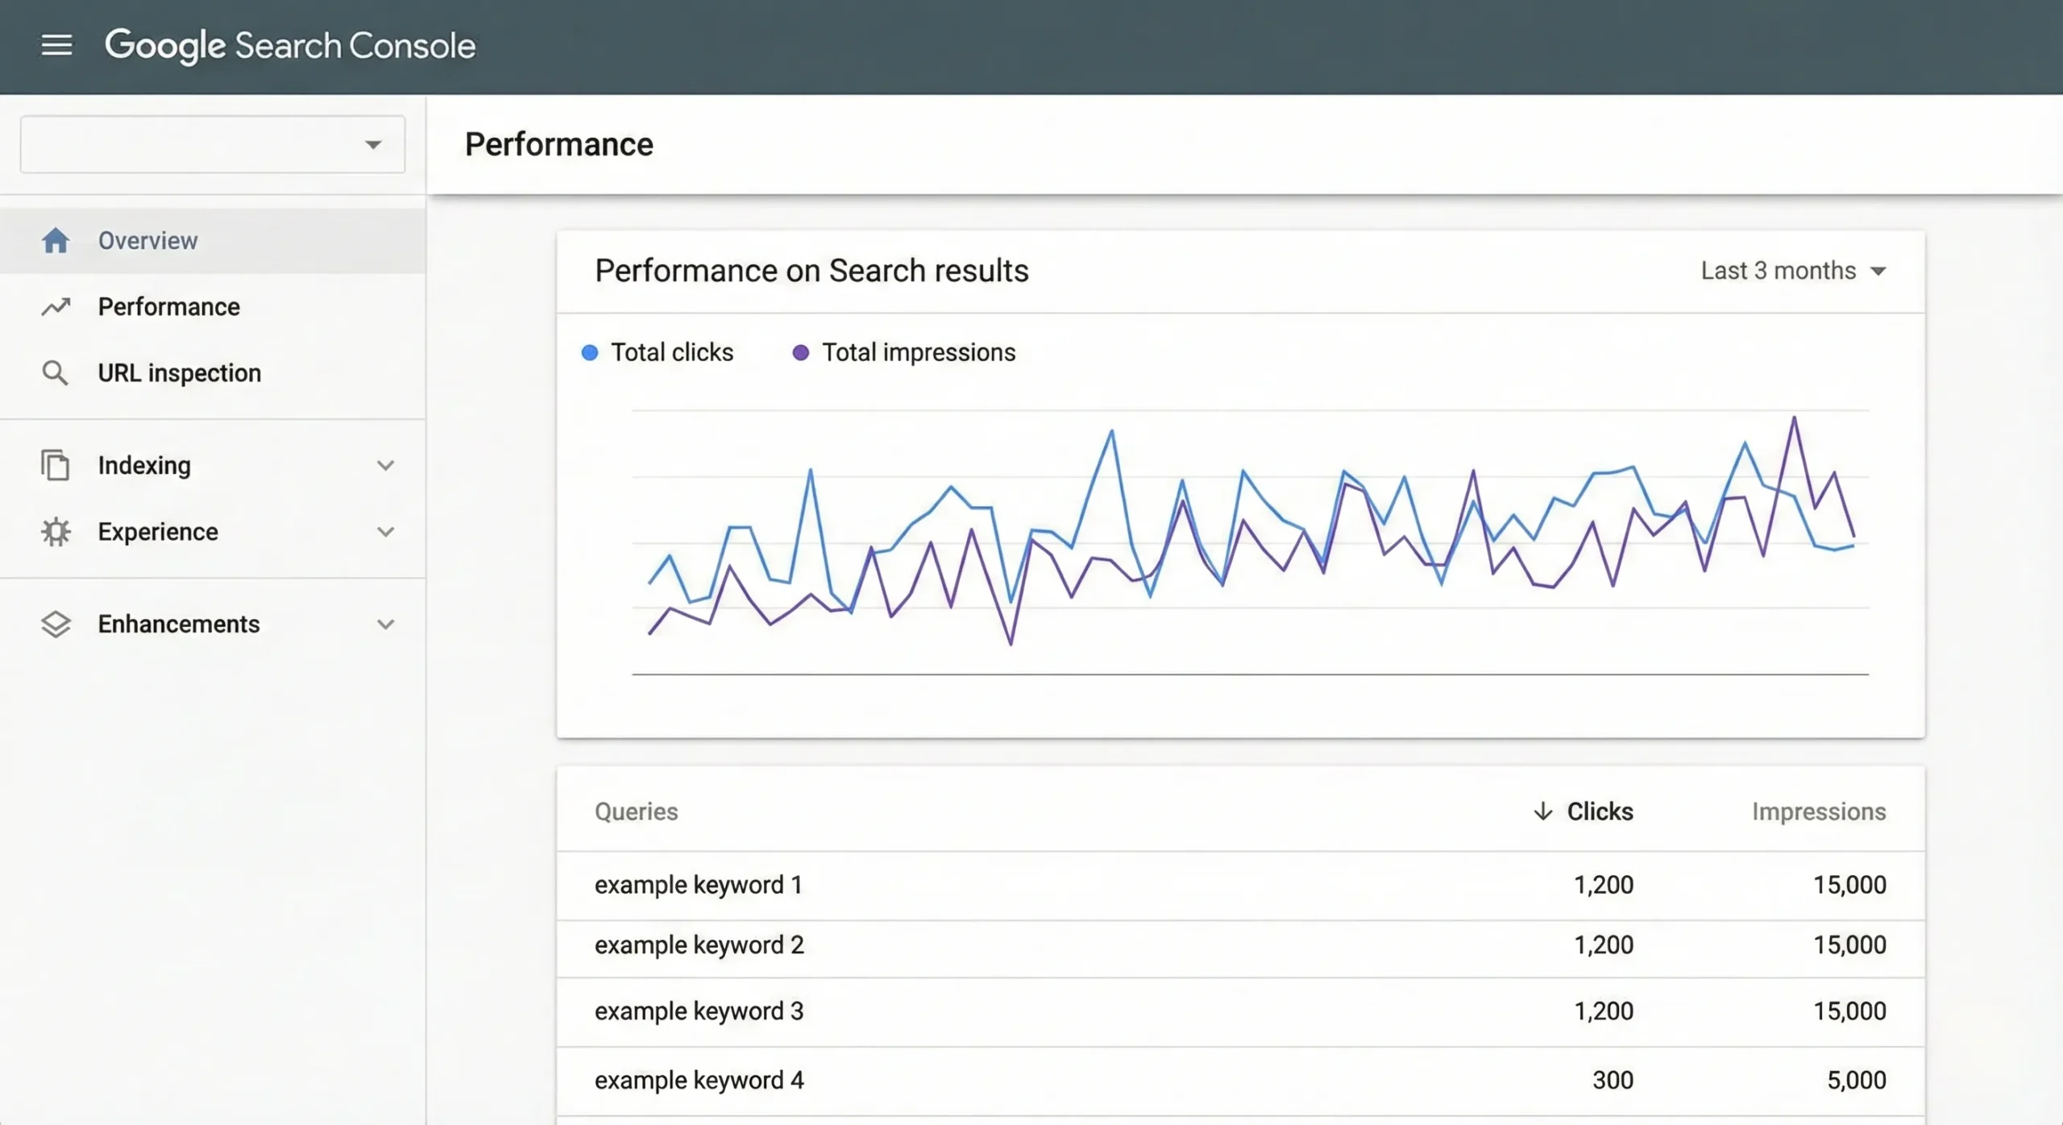
Task: Click the Experience gear icon
Action: tap(56, 531)
